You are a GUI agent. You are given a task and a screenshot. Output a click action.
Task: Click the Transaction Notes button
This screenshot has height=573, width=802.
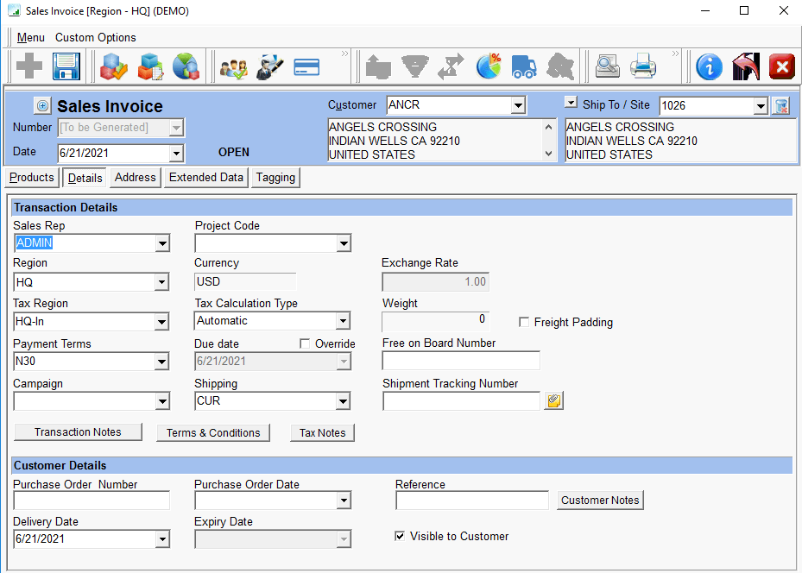pyautogui.click(x=78, y=432)
